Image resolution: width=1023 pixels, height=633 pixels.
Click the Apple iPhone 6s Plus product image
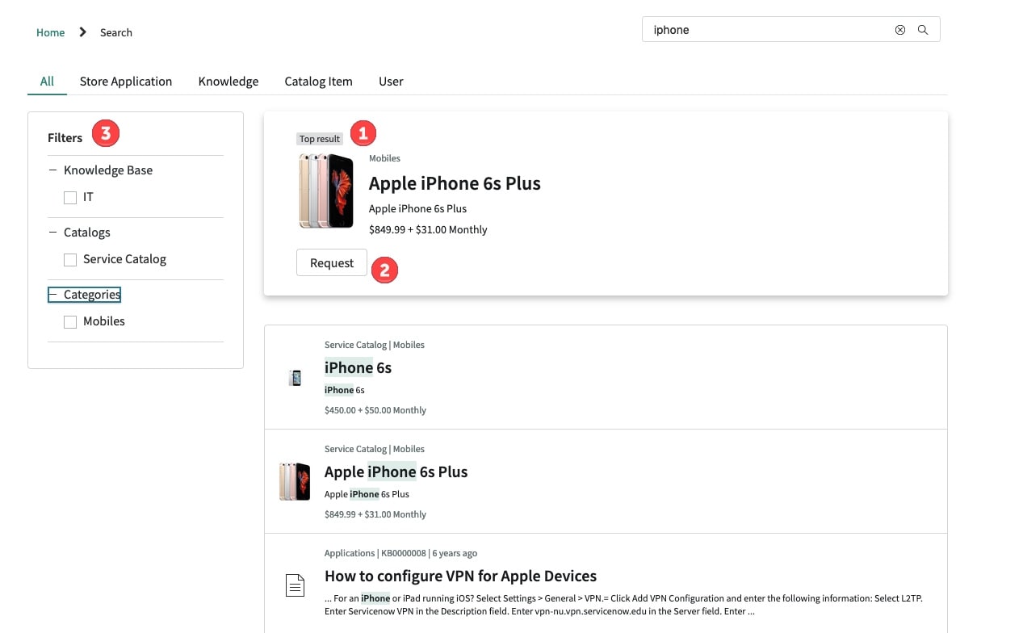coord(295,481)
